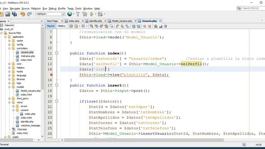Collapse the insert() function fold
This screenshot has width=265, height=149.
coord(57,85)
